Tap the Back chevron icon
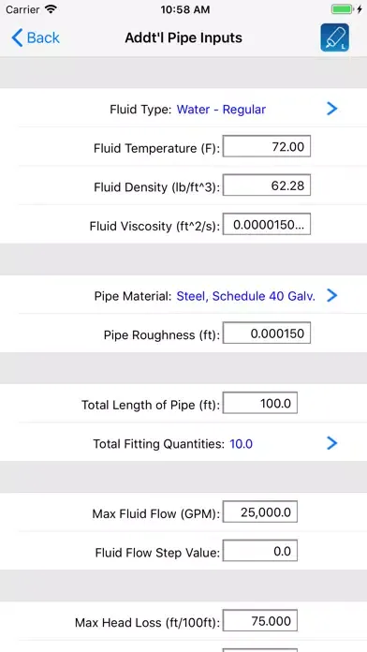367x652 pixels. click(x=17, y=37)
